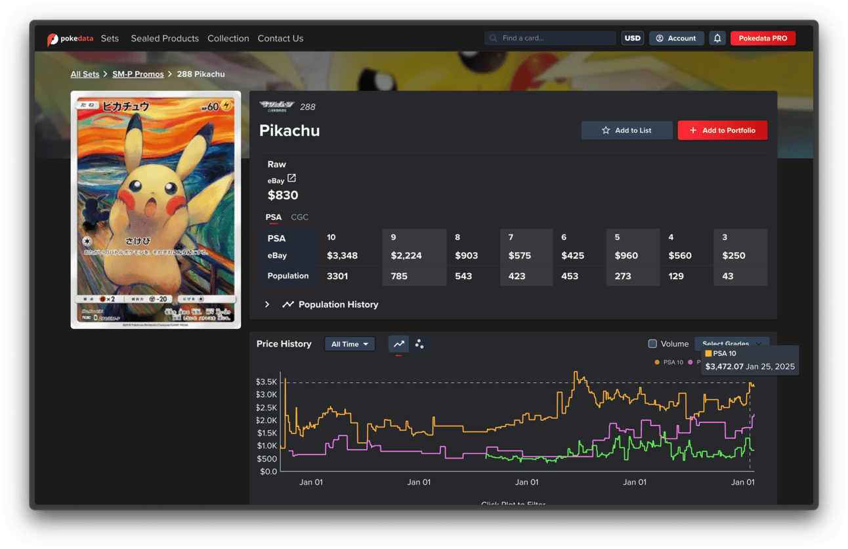The image size is (848, 549).
Task: Click the raw price $830
Action: tap(283, 195)
